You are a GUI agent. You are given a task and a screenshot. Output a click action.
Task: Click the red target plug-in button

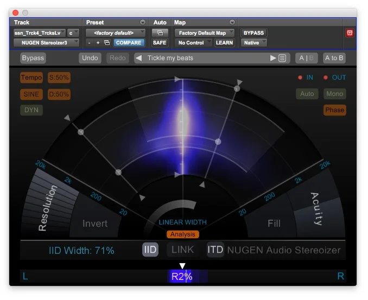[x=350, y=33]
